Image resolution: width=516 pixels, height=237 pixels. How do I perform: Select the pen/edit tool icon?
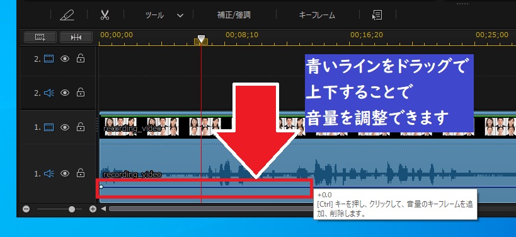click(x=67, y=15)
